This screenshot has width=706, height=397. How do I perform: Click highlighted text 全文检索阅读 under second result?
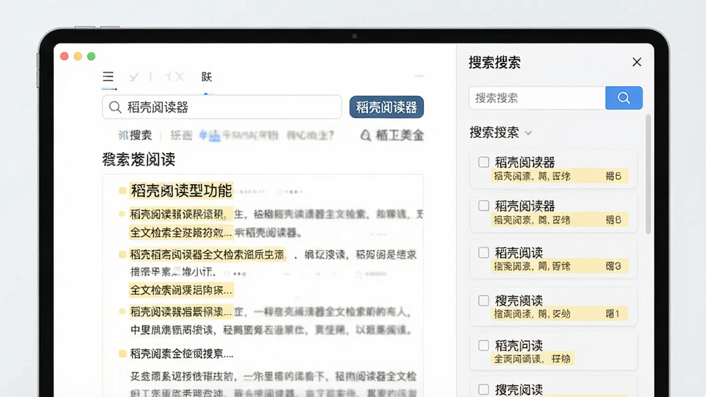[x=181, y=290]
